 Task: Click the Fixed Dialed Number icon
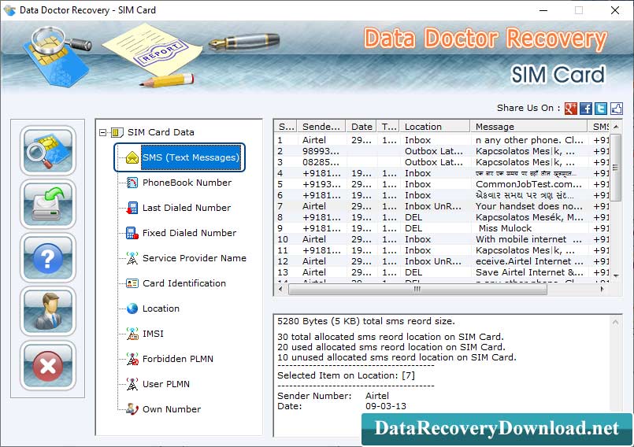(x=132, y=233)
